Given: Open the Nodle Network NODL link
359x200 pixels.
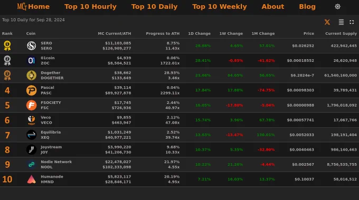Looking at the screenshot, I should point(56,164).
